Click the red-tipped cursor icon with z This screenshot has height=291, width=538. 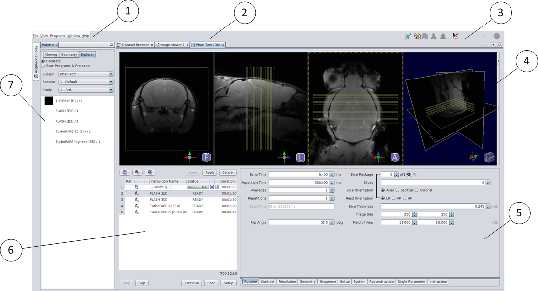[x=456, y=36]
